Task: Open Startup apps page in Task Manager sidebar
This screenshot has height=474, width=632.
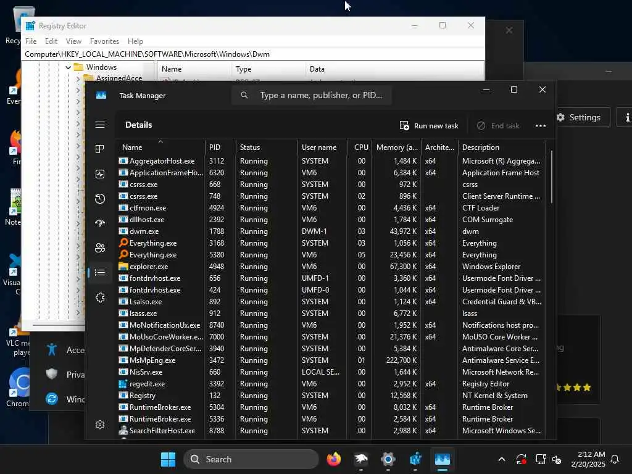Action: (x=100, y=223)
